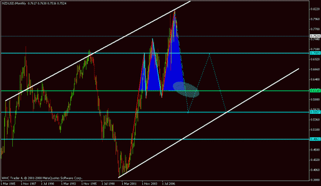Image resolution: width=321 pixels, height=186 pixels.
Task: Click the 0.6920 price scale label
Action: (x=315, y=59)
